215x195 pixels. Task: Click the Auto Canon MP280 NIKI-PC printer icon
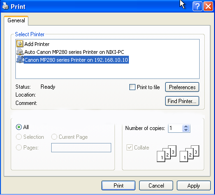(x=20, y=52)
